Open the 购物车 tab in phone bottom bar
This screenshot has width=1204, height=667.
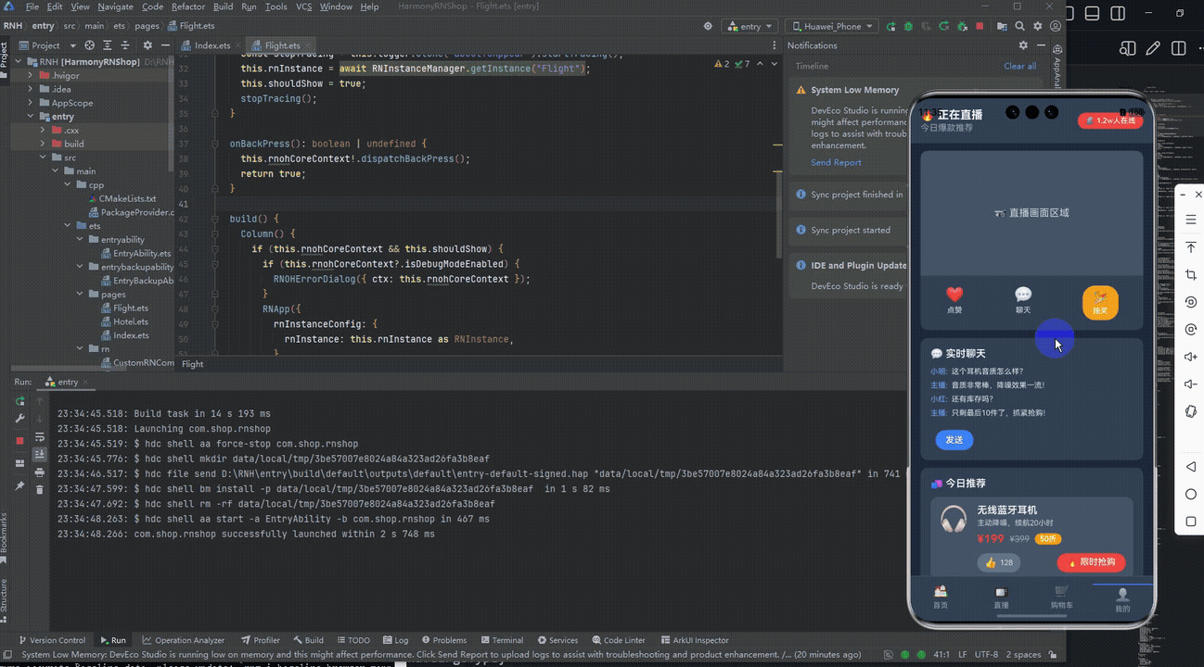[1061, 598]
